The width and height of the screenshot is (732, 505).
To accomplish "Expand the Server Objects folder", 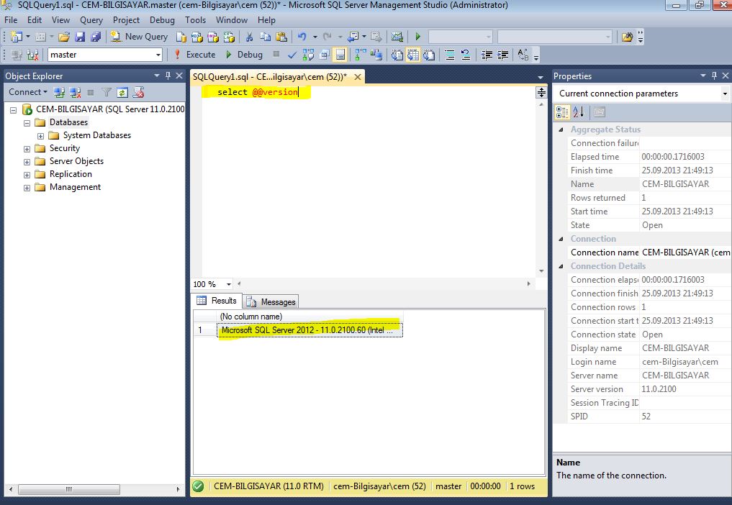I will 27,162.
